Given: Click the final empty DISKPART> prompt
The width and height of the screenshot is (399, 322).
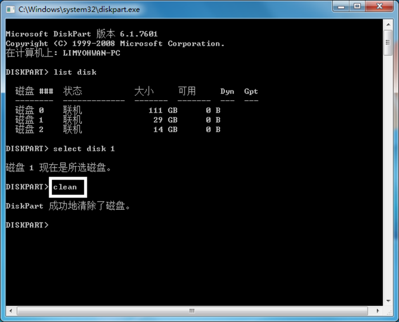Looking at the screenshot, I should 27,225.
